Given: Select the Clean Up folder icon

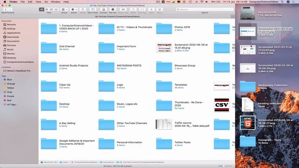Looking at the screenshot, I should (49, 86).
